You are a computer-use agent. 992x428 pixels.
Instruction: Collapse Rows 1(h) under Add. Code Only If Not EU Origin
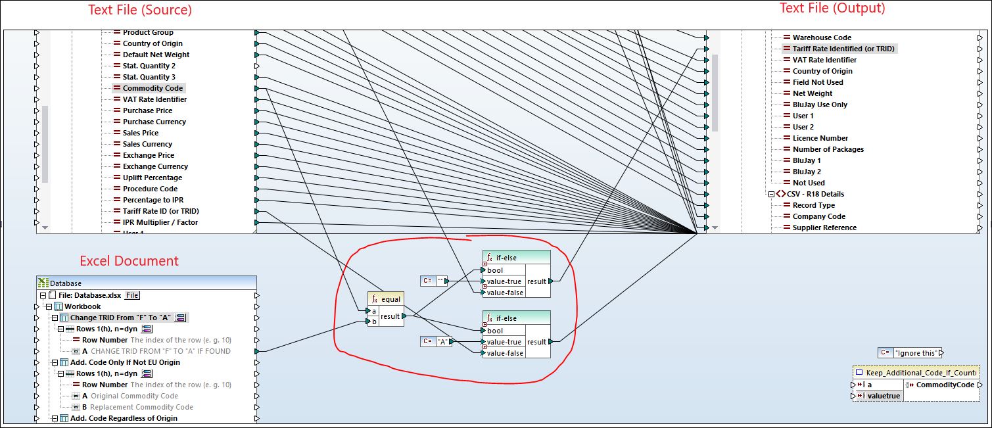60,373
